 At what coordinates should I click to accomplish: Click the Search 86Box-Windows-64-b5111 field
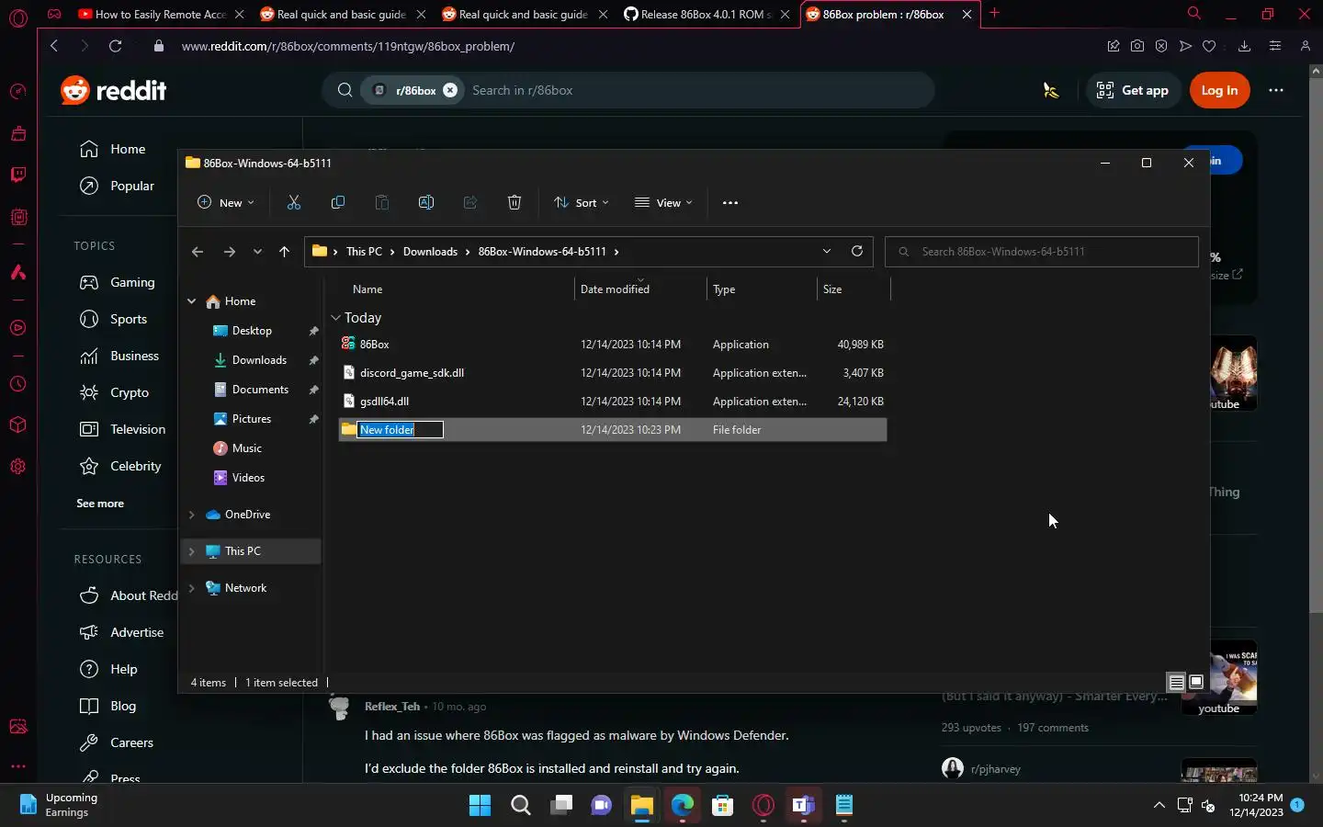click(1042, 252)
